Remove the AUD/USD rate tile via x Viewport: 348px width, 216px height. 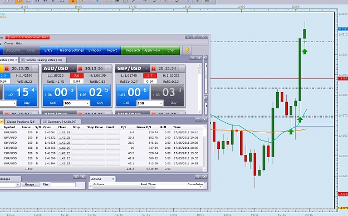coord(108,69)
